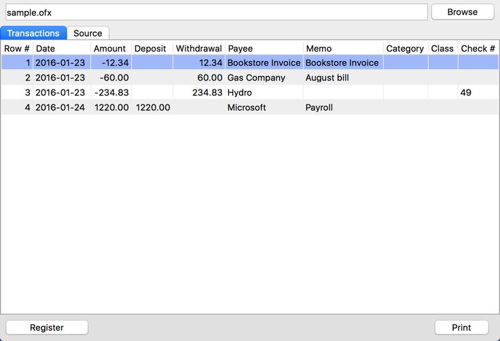Select the Bookstore Invoice payee cell
The height and width of the screenshot is (341, 500).
(264, 62)
